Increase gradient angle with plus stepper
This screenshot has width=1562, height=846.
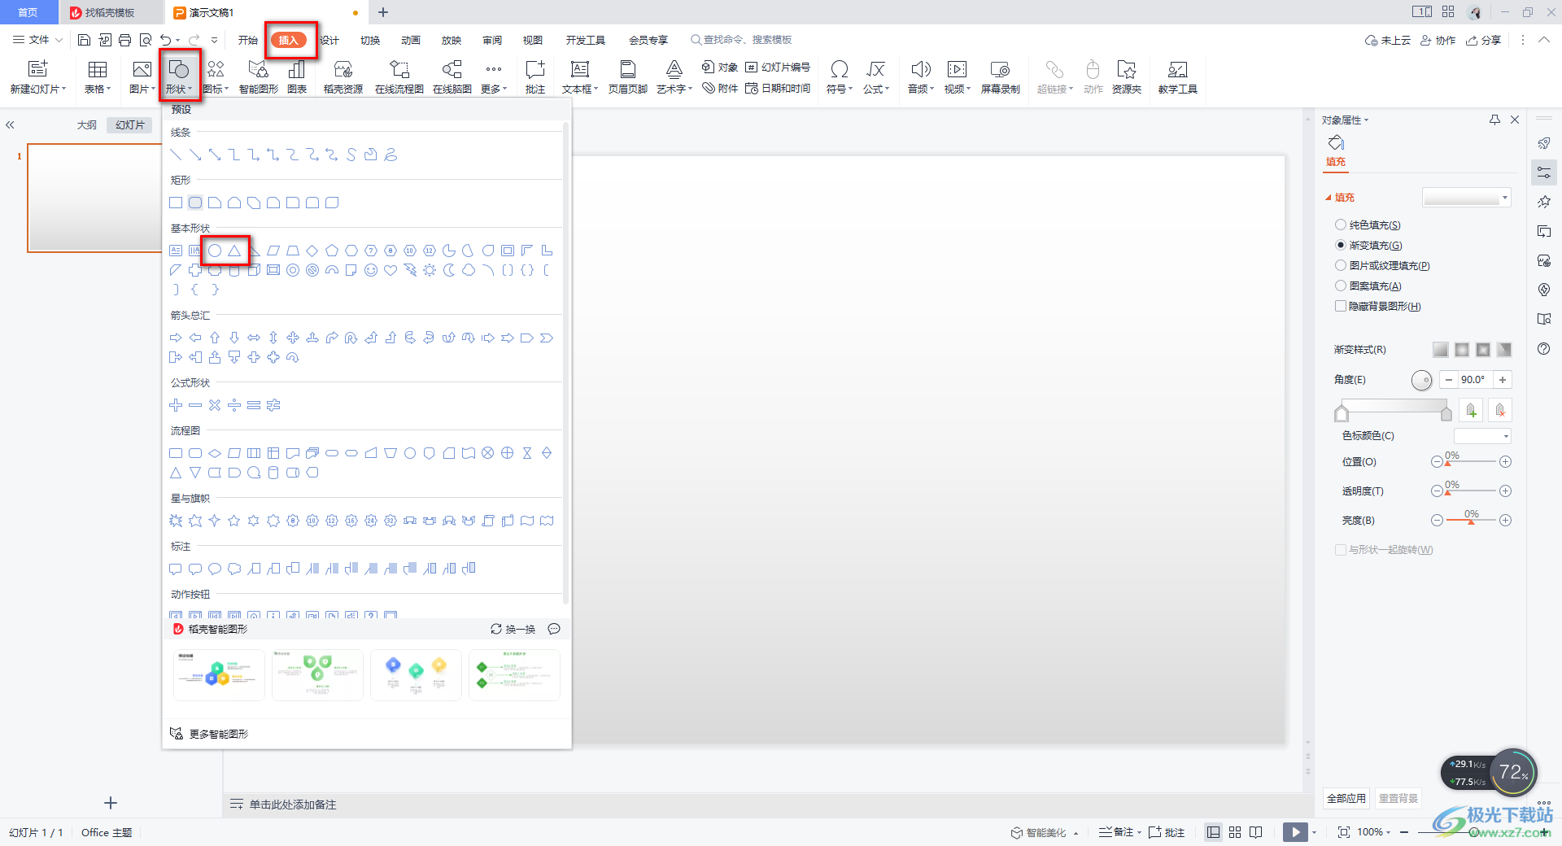pyautogui.click(x=1503, y=380)
